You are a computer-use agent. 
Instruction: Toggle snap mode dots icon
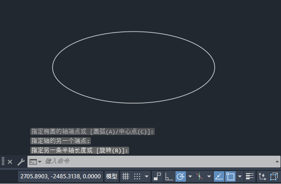click(137, 176)
